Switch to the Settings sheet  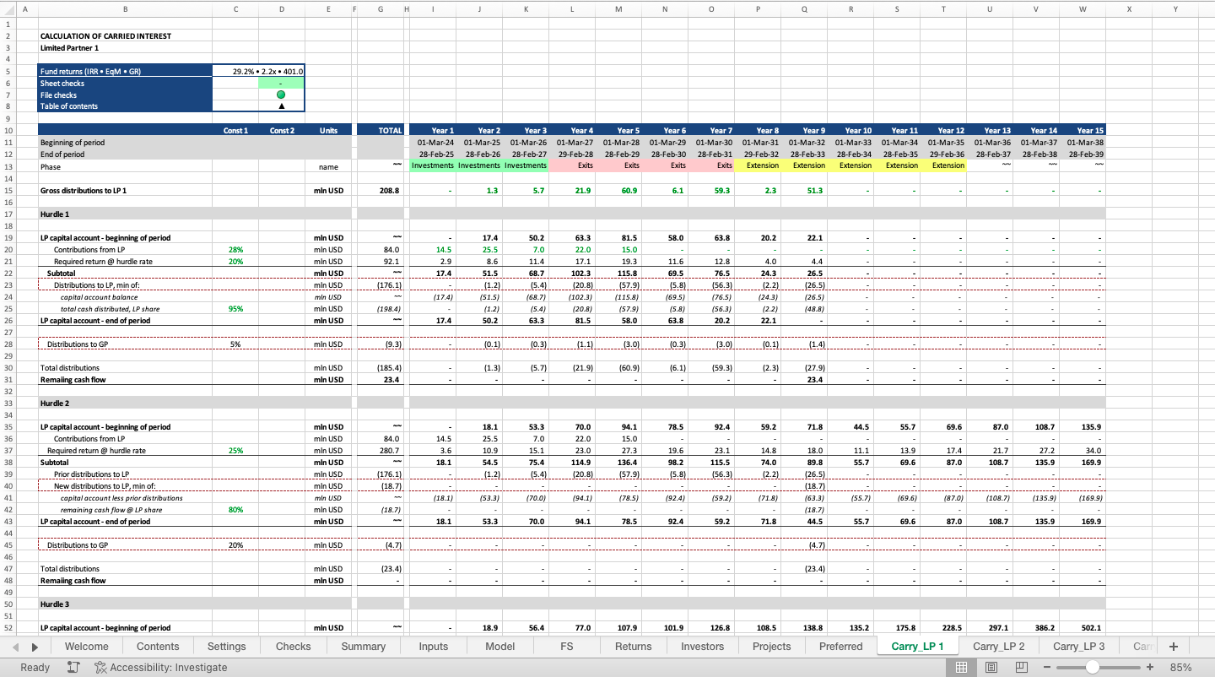tap(227, 647)
